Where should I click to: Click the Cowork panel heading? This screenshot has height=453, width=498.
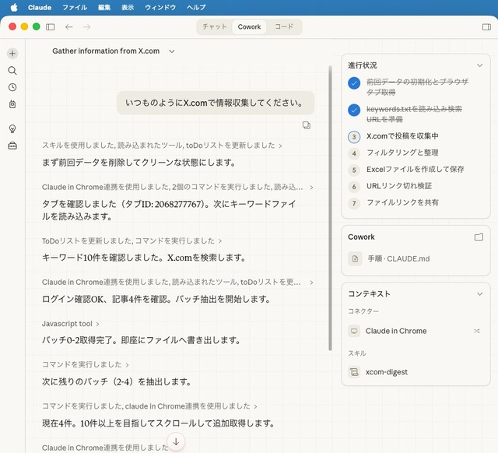(x=361, y=237)
